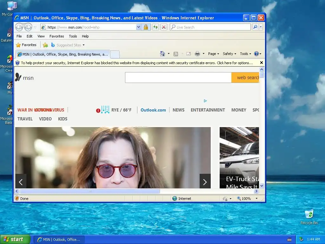Open the Help menu
The width and height of the screenshot is (325, 244).
(x=85, y=36)
